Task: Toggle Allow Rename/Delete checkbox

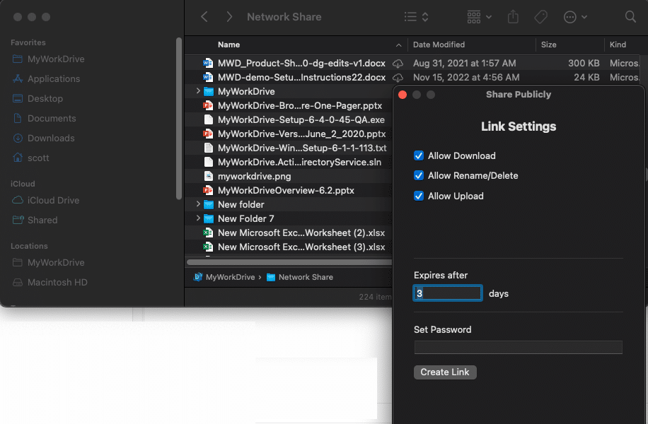Action: (419, 175)
